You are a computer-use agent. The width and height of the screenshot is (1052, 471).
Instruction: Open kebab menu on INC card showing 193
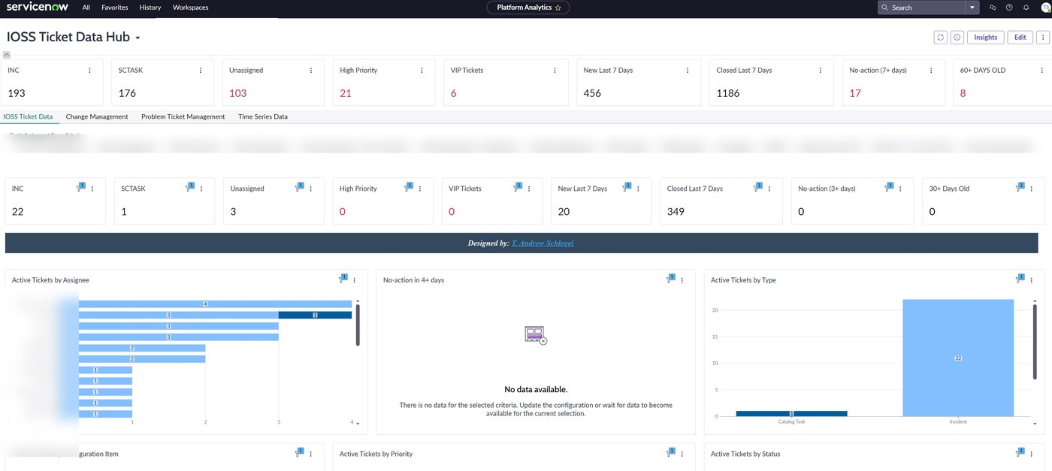click(x=90, y=71)
